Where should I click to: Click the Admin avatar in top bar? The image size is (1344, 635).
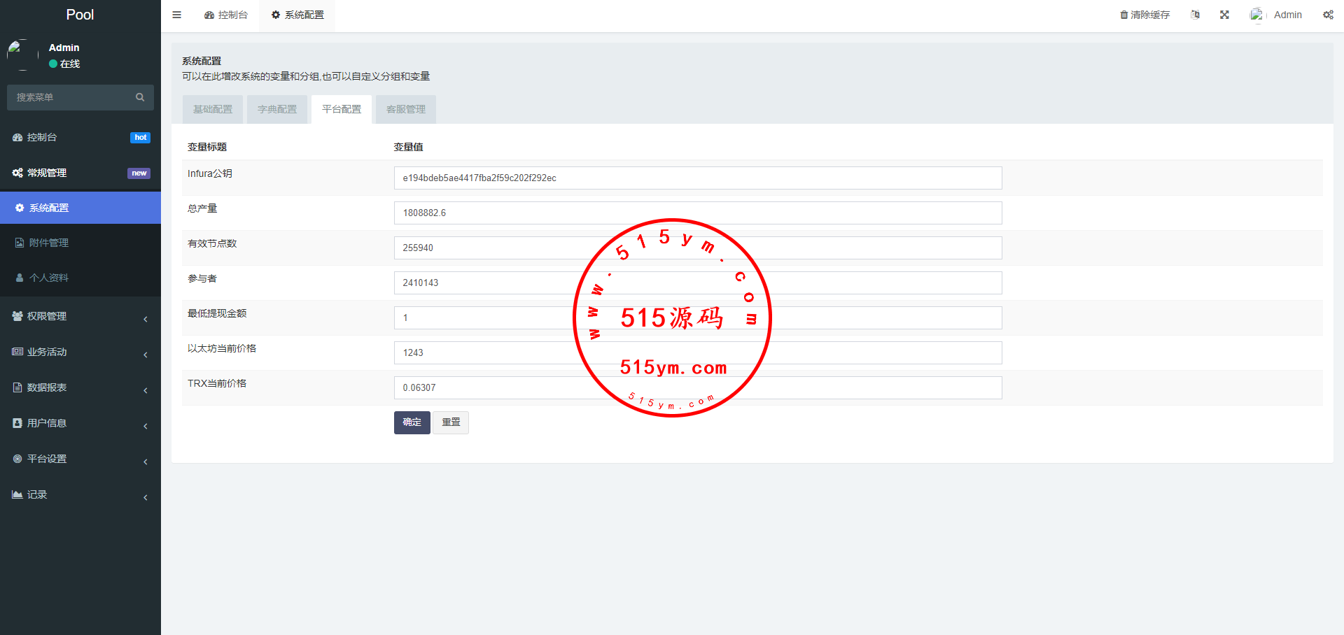tap(1257, 15)
